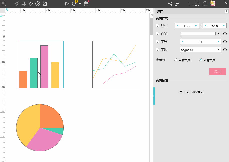Image resolution: width=229 pixels, height=162 pixels.
Task: Select the 当前页面 radio button
Action: point(176,60)
